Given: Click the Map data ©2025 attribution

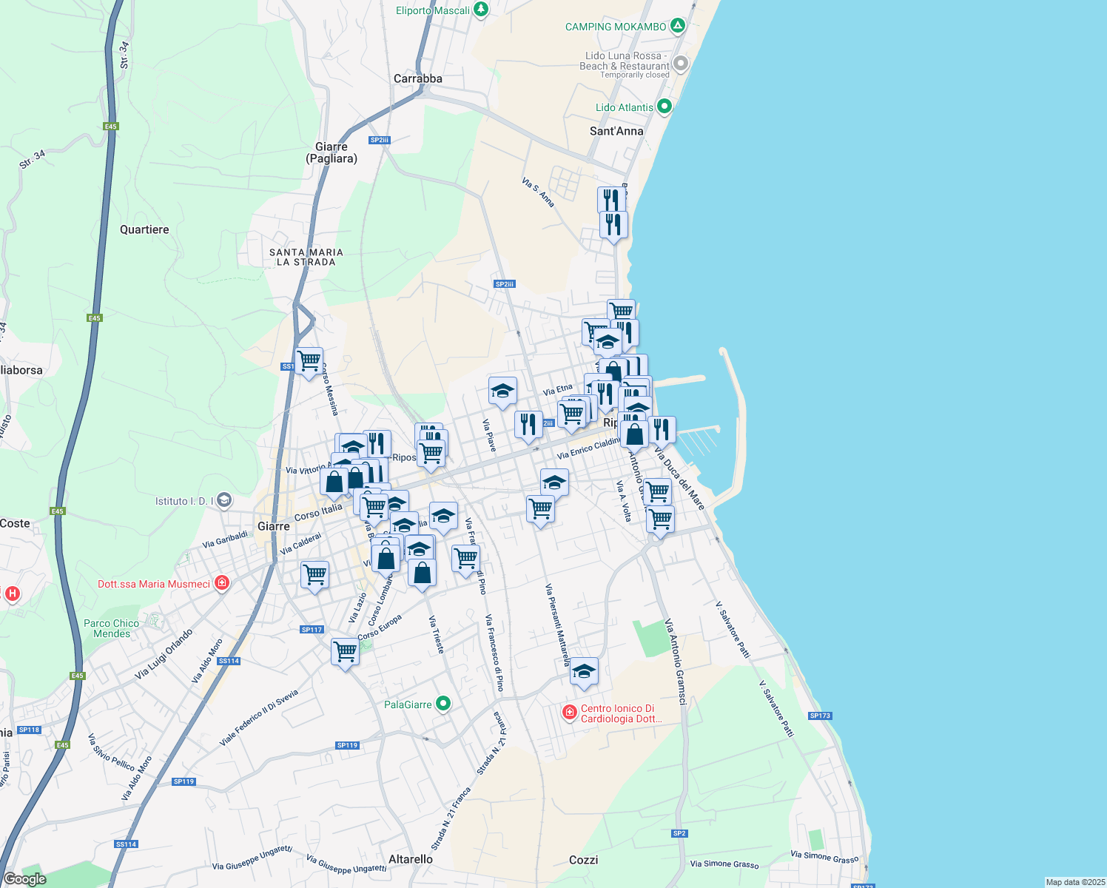Looking at the screenshot, I should [1074, 882].
